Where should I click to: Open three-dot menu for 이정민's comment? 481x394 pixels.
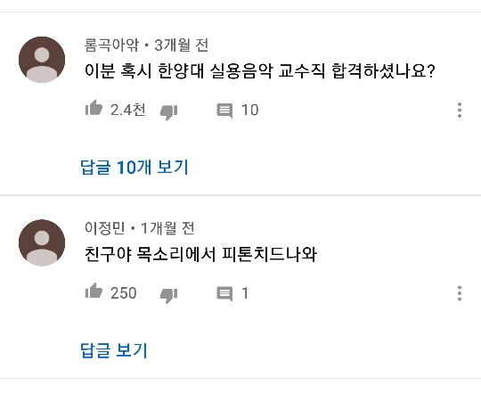pos(460,293)
